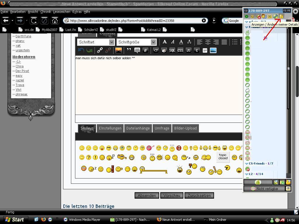
Task: Click the ICQ history H icon
Action: [x=270, y=17]
